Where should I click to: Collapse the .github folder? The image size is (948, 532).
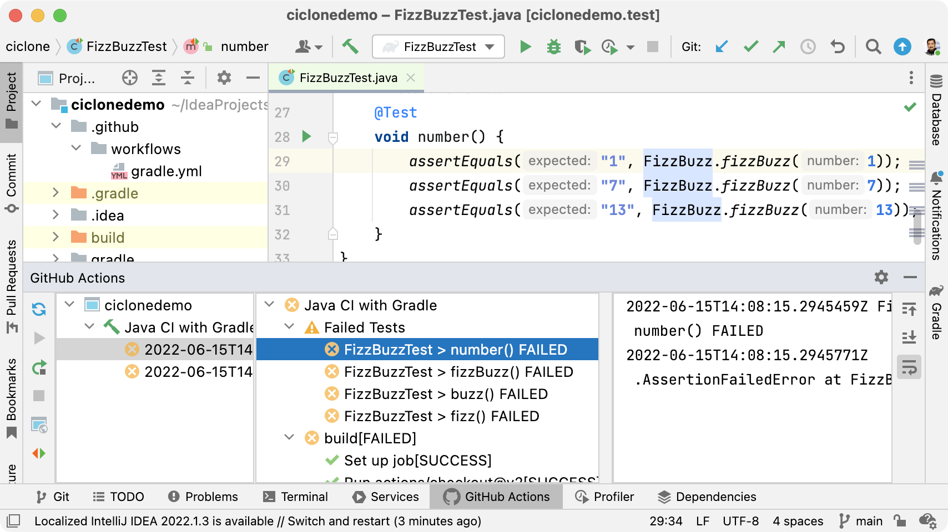coord(56,126)
